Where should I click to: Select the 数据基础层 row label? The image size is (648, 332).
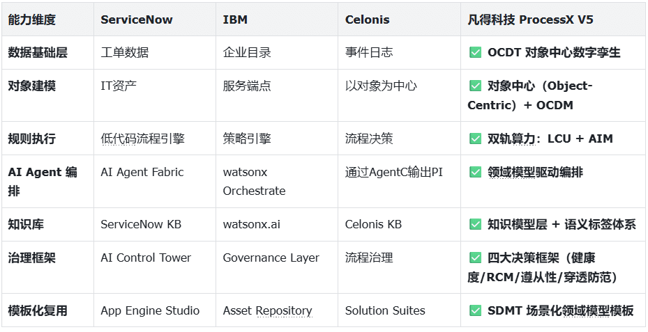(38, 52)
